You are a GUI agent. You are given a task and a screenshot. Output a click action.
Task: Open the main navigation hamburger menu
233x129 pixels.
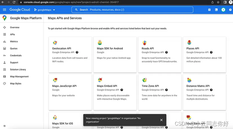click(5, 10)
